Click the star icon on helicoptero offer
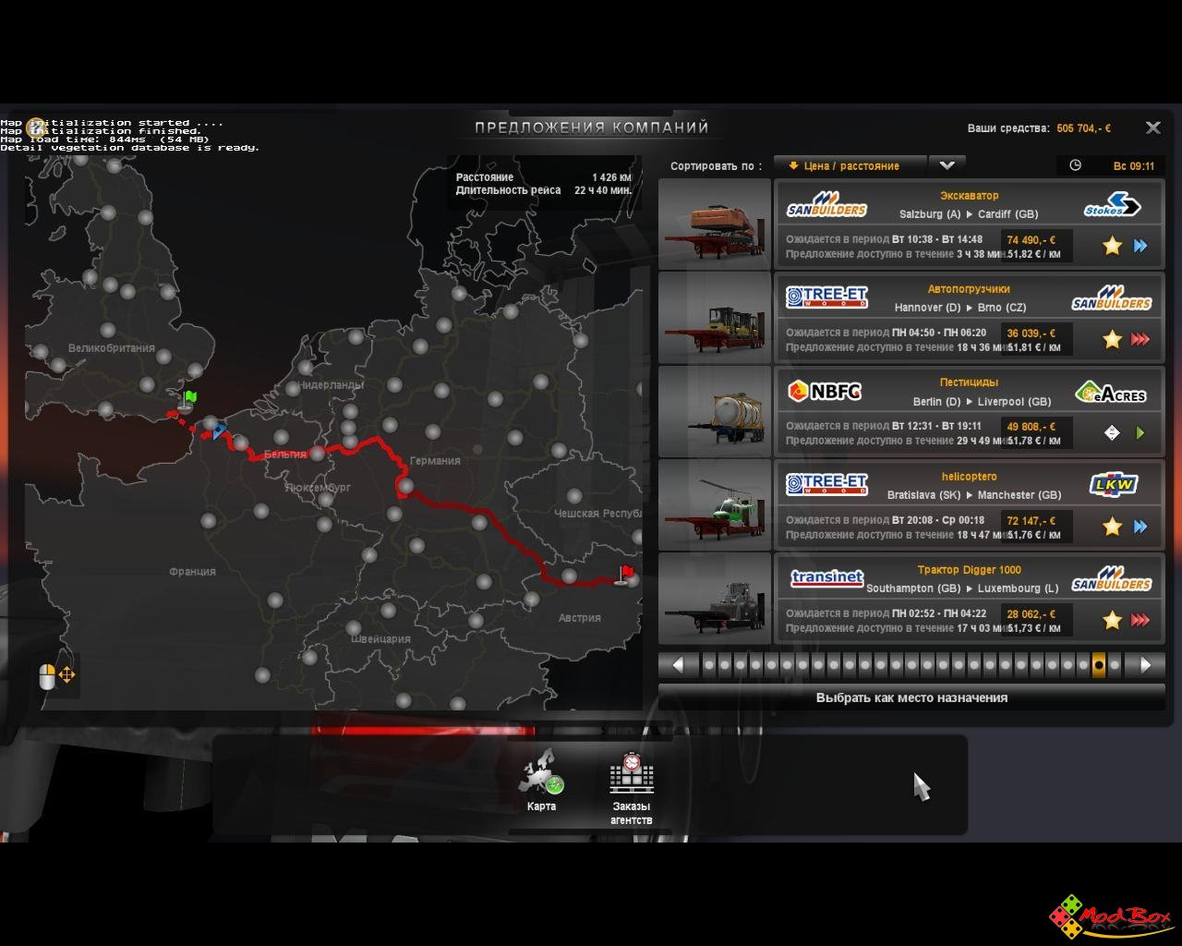1182x946 pixels. click(1112, 527)
